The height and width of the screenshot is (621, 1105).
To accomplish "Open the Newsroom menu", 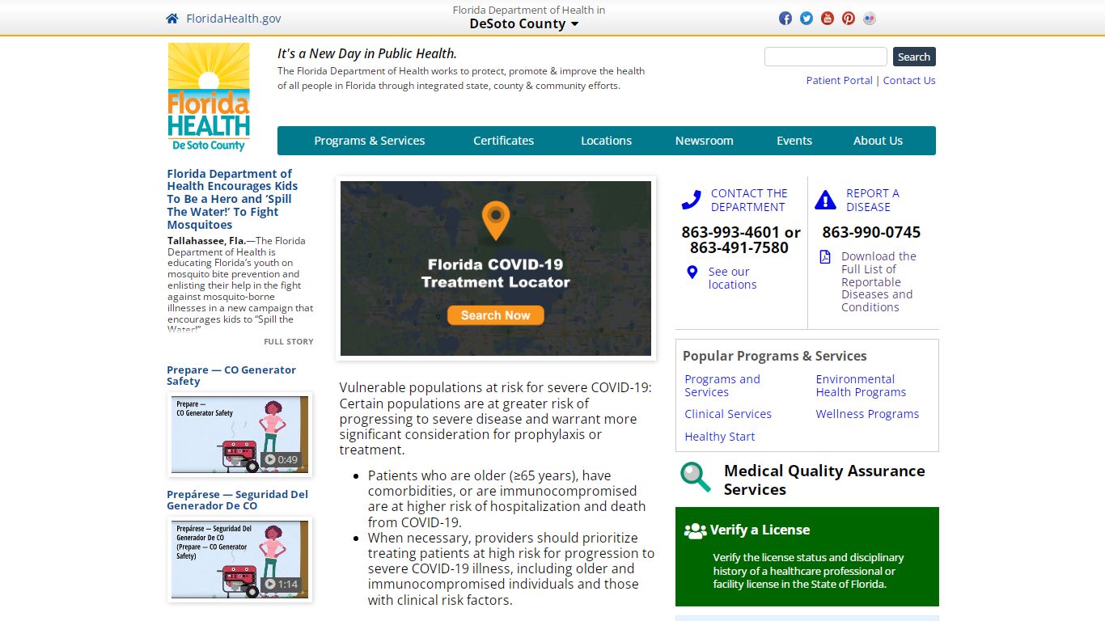I will point(705,141).
